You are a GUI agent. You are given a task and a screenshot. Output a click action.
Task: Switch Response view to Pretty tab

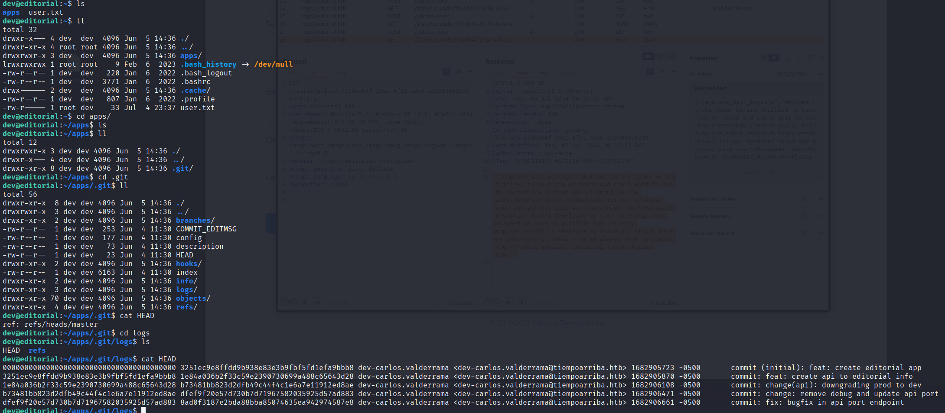(495, 73)
